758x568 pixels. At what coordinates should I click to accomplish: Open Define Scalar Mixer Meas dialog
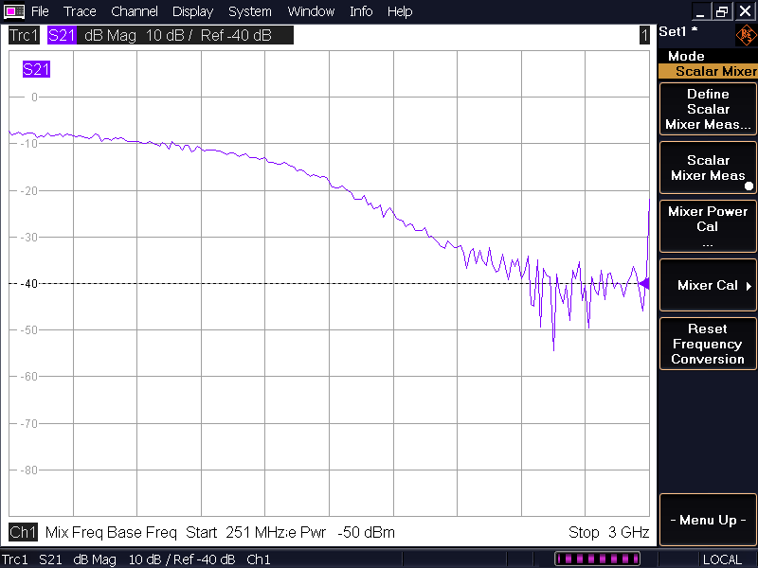pos(708,109)
